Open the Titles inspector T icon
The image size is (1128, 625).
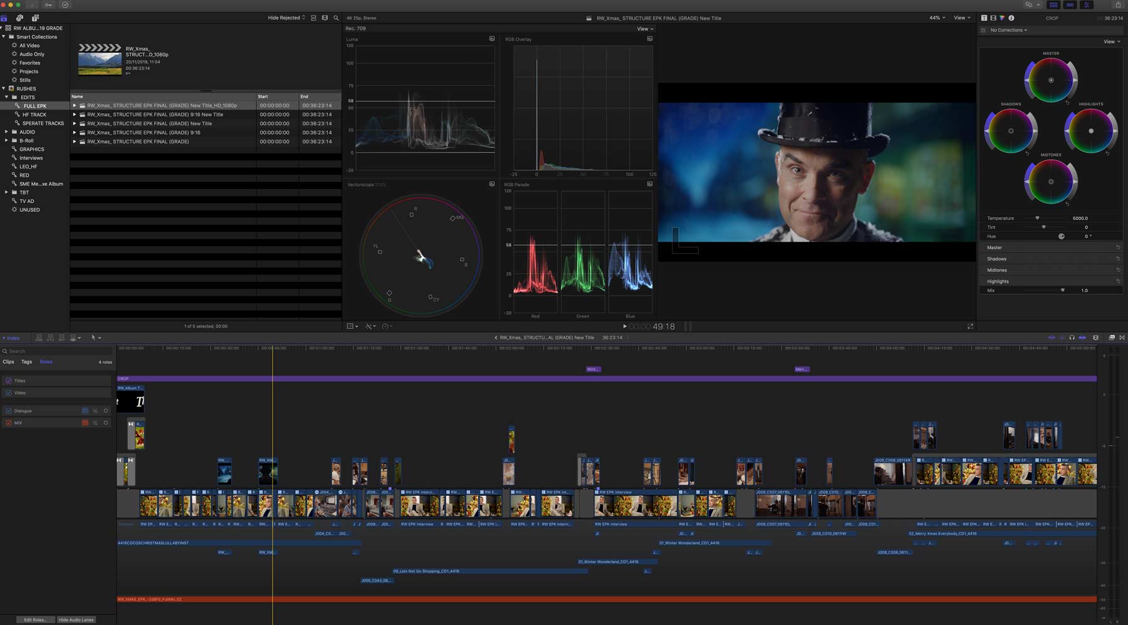pyautogui.click(x=984, y=18)
